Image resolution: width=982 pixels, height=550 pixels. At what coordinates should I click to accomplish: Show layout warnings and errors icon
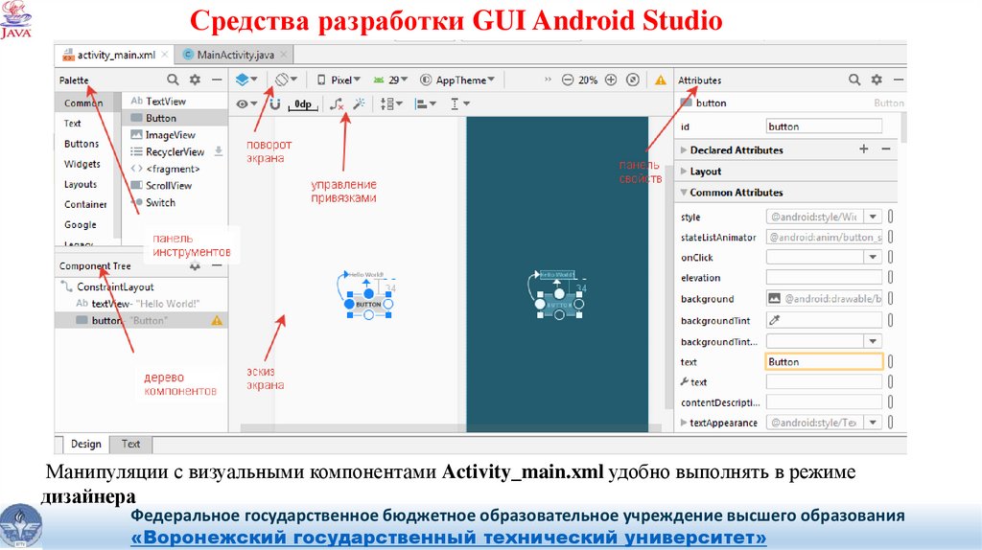pos(661,80)
